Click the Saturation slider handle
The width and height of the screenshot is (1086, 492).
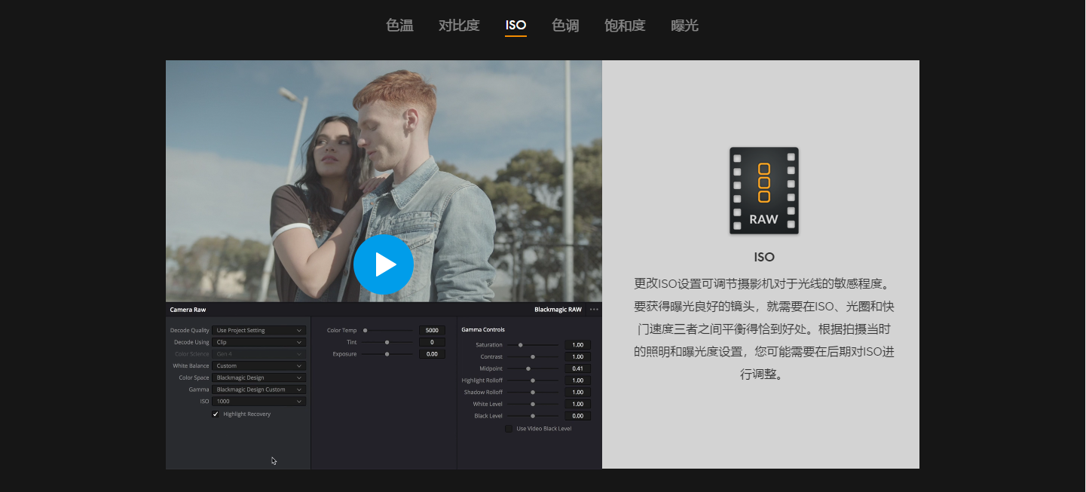520,345
